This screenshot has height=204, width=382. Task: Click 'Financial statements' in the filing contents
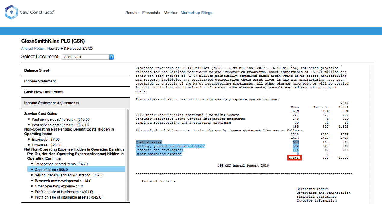pos(316,197)
